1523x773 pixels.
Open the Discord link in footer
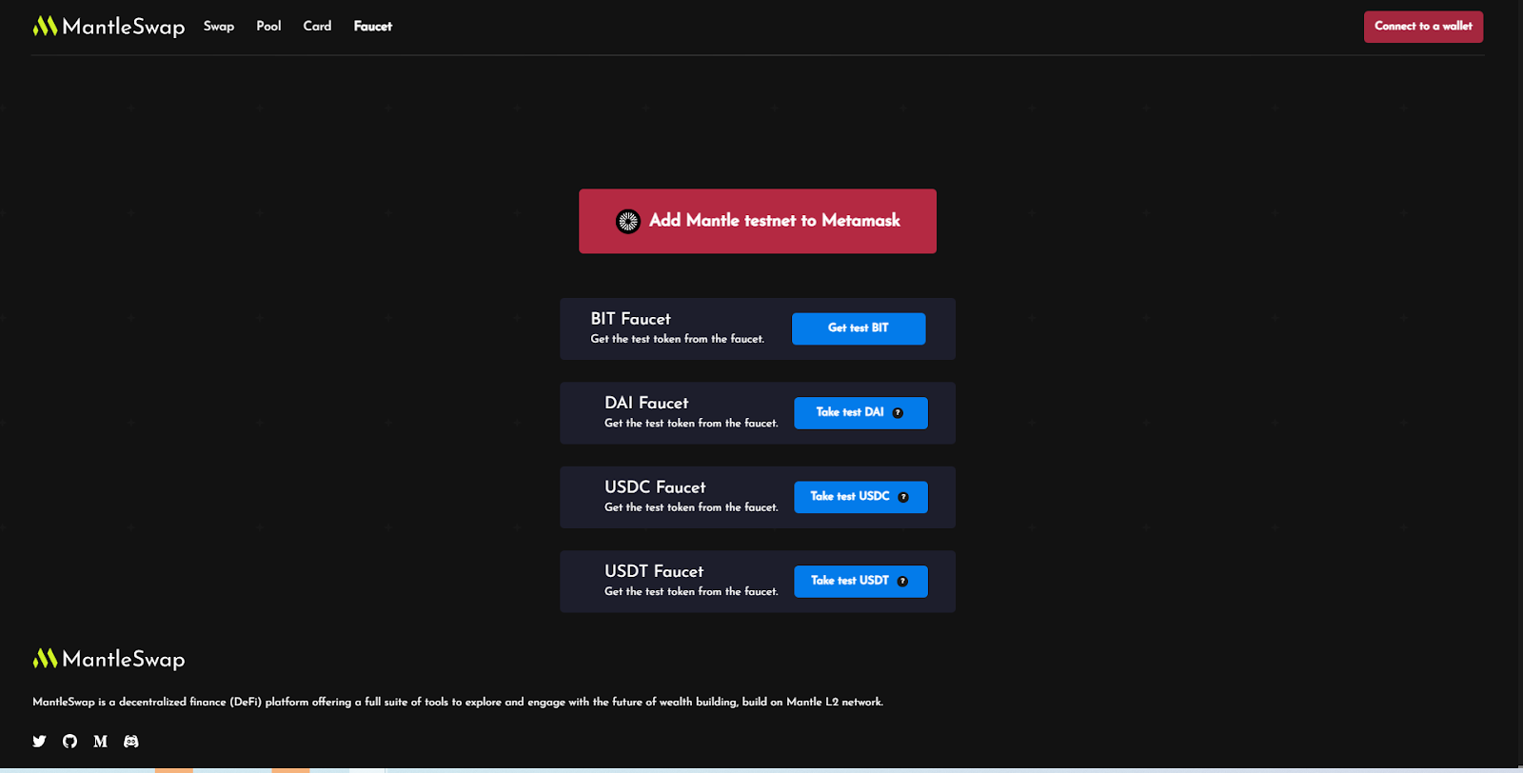(x=131, y=741)
